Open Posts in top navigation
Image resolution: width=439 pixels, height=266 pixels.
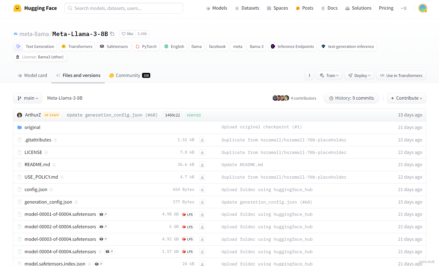[x=304, y=8]
